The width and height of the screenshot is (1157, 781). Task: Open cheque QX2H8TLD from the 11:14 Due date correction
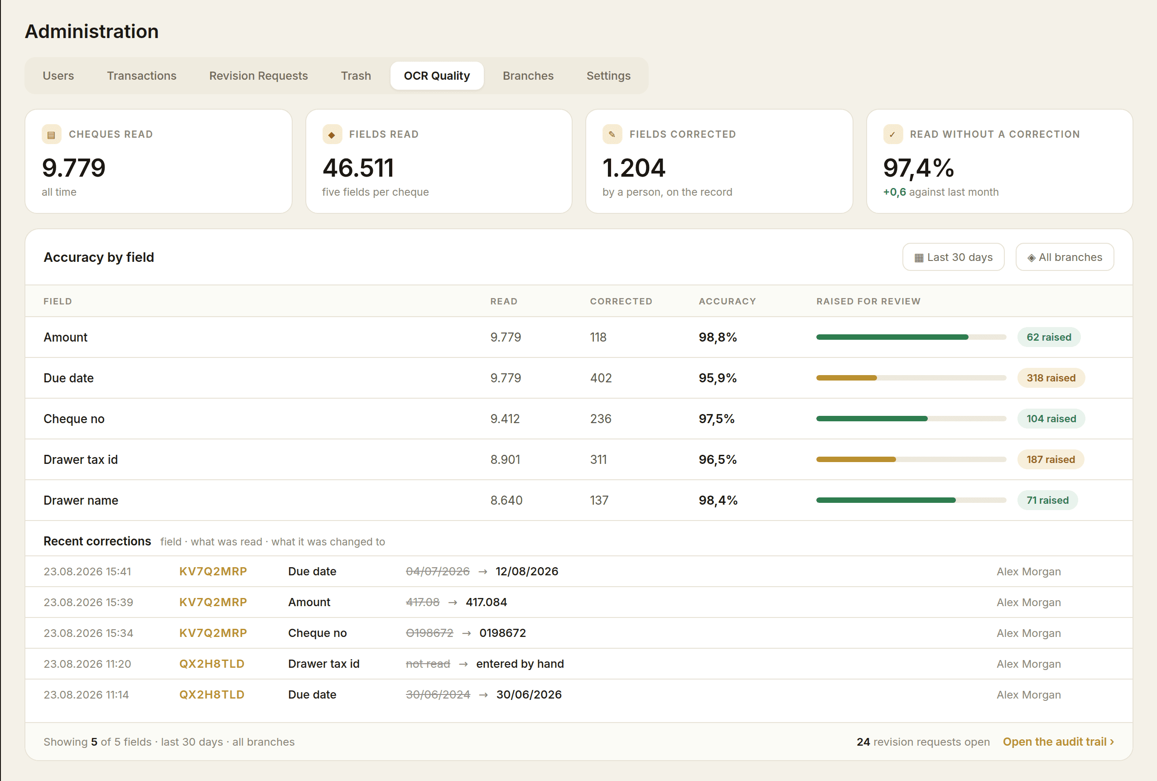(x=212, y=695)
